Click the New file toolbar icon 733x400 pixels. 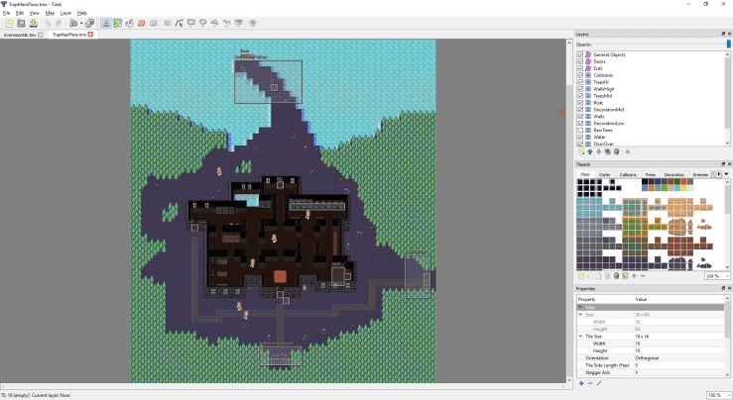tap(8, 23)
